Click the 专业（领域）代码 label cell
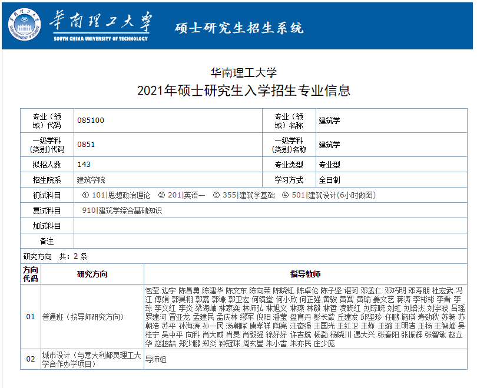This screenshot has height=388, width=477. coord(47,121)
